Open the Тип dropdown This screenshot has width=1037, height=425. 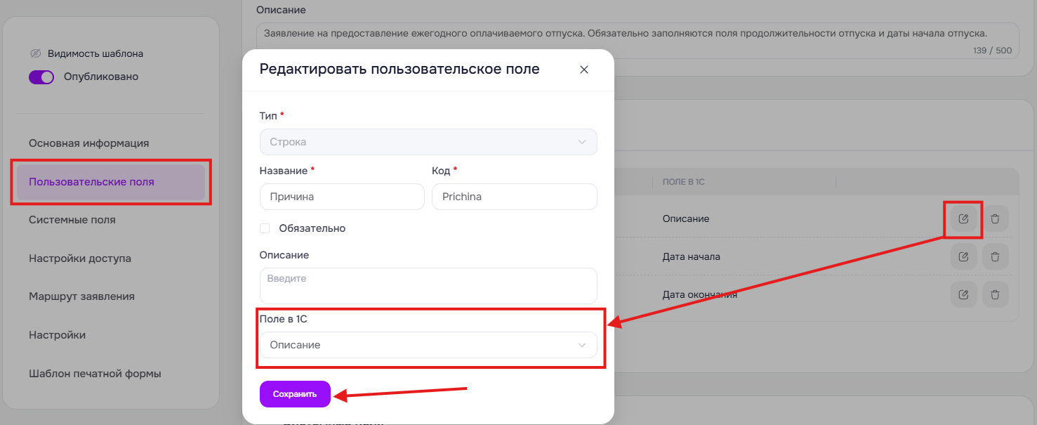[428, 142]
